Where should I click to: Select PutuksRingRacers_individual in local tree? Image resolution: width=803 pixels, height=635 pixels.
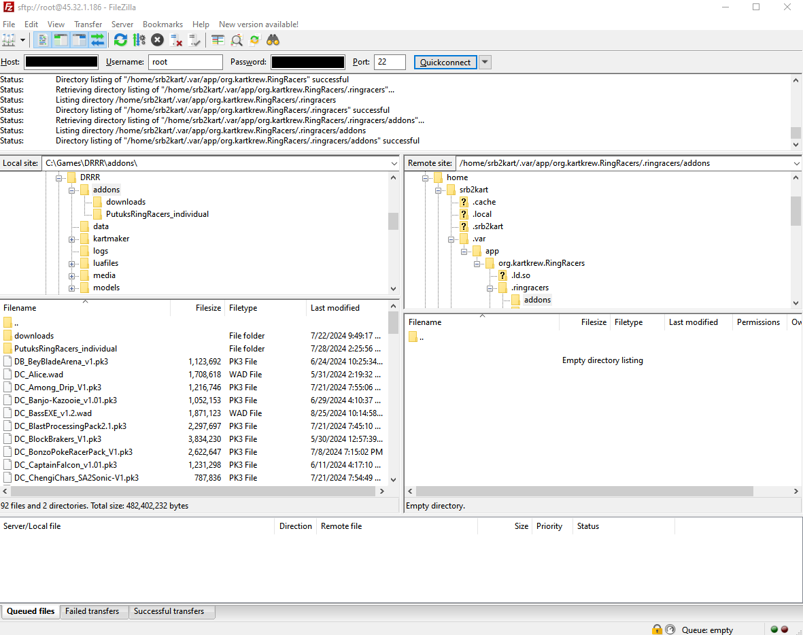tap(157, 214)
